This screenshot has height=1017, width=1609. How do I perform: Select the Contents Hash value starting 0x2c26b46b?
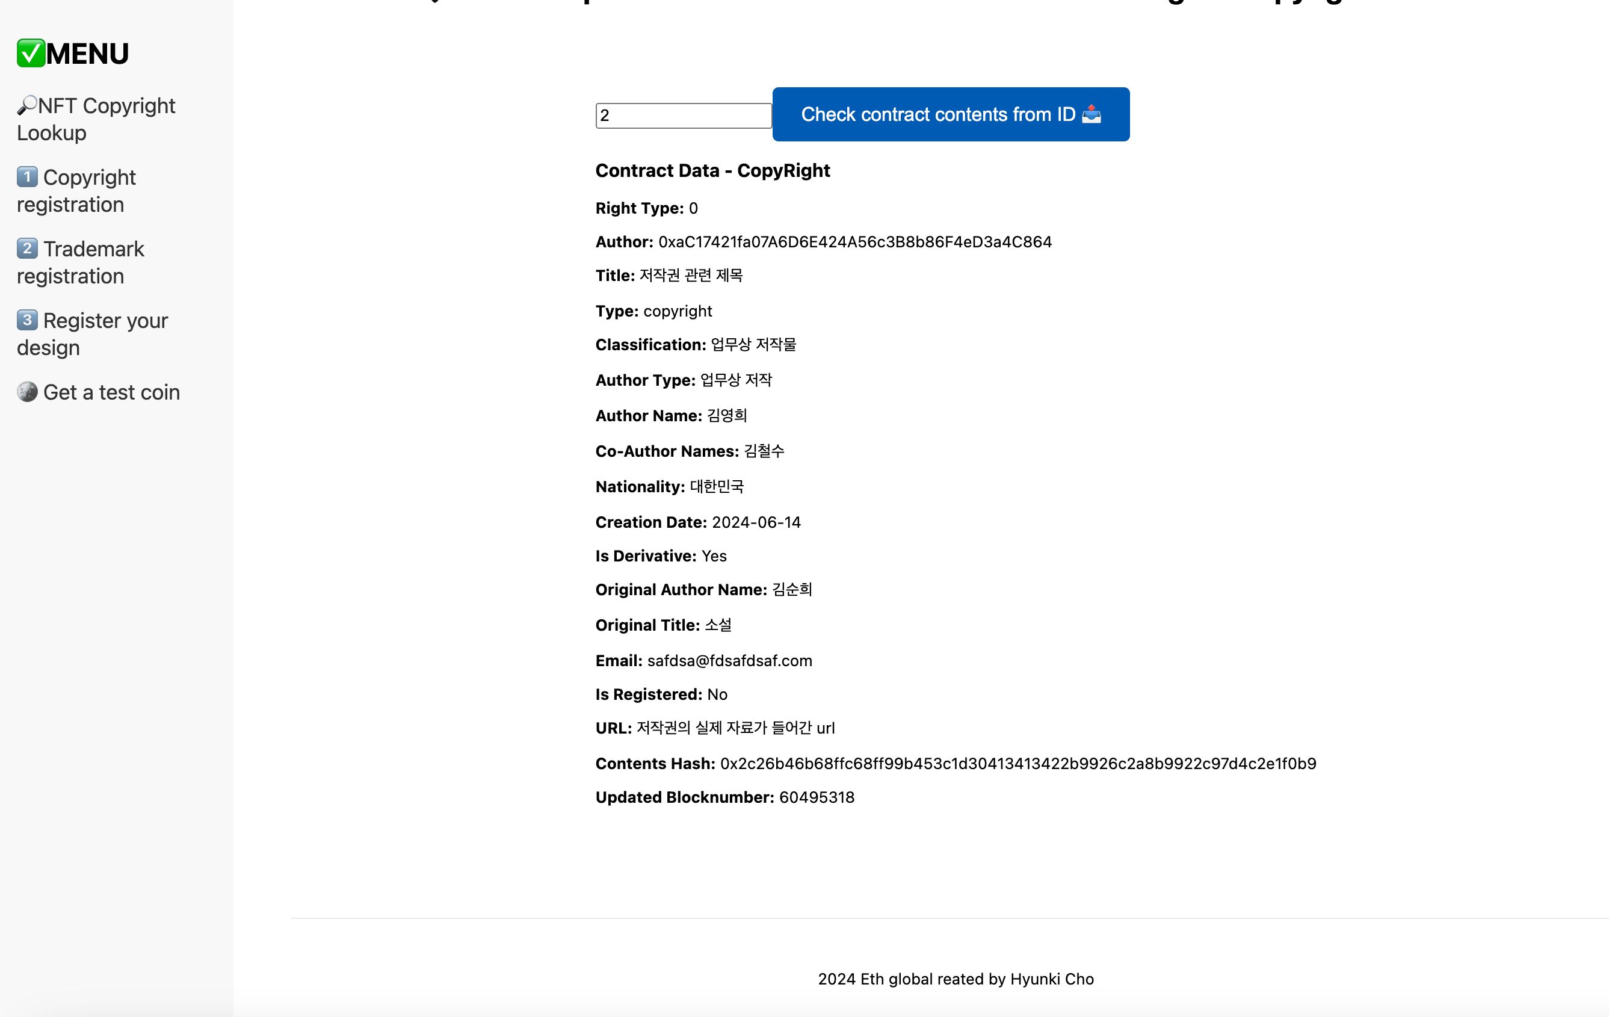tap(1018, 764)
